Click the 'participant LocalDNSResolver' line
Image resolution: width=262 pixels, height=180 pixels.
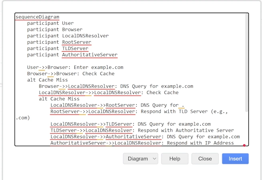click(68, 36)
